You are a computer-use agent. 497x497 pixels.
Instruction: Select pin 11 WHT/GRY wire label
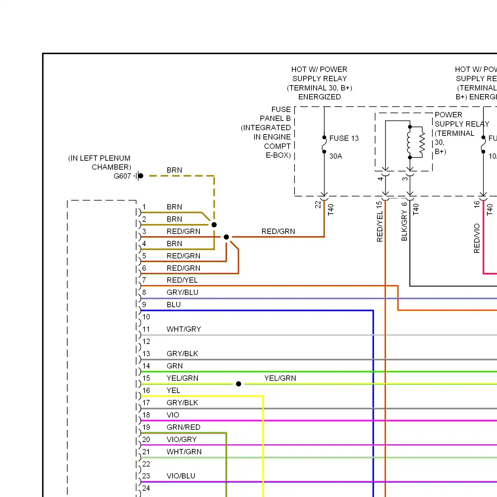184,329
